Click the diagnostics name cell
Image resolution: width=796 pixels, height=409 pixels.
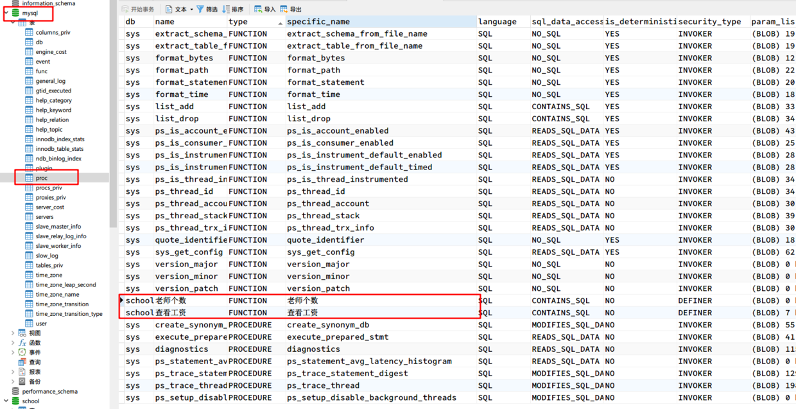point(190,349)
